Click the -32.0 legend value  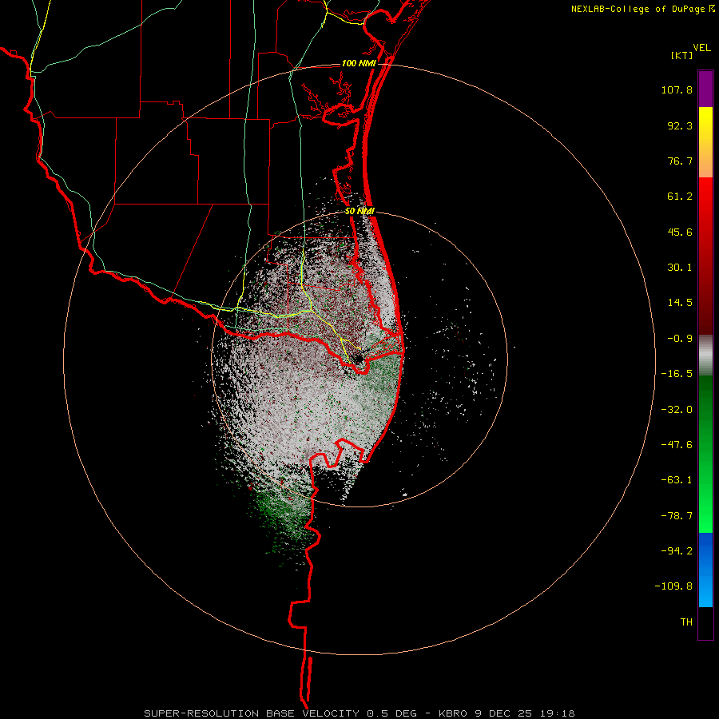[x=677, y=410]
